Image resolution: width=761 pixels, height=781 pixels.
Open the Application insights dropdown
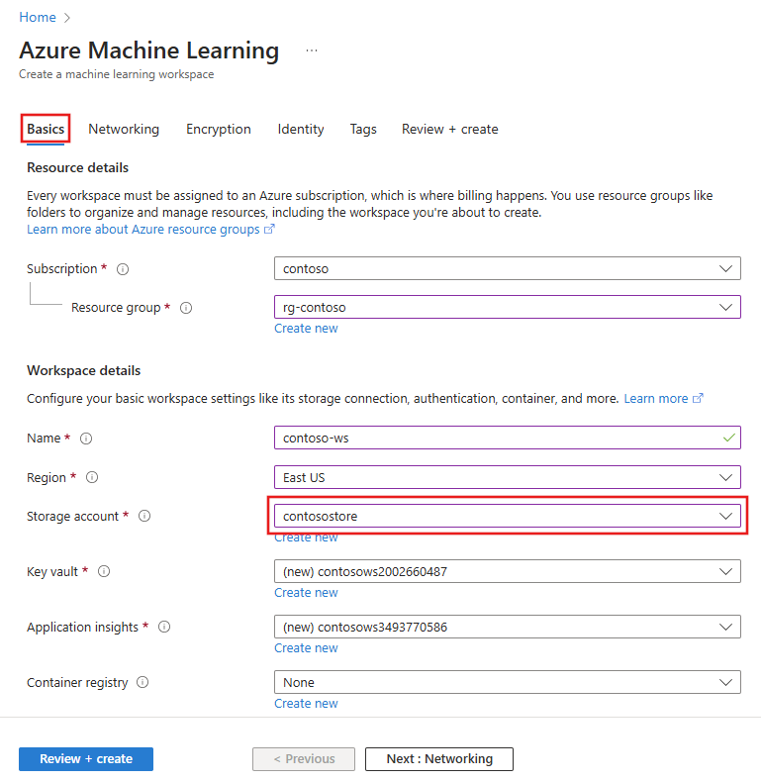point(508,627)
